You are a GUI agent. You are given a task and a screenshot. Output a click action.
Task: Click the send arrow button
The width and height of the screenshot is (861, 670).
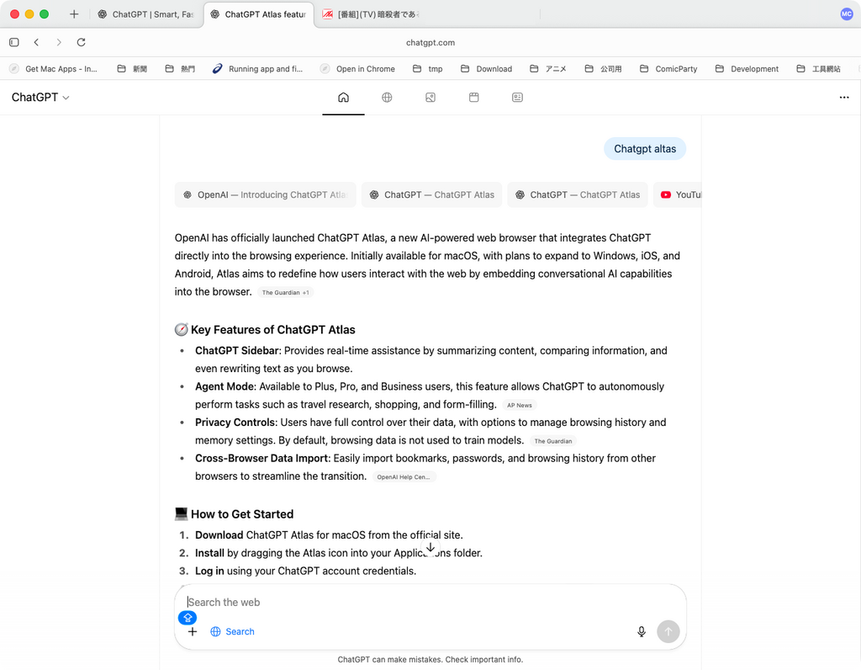tap(668, 631)
